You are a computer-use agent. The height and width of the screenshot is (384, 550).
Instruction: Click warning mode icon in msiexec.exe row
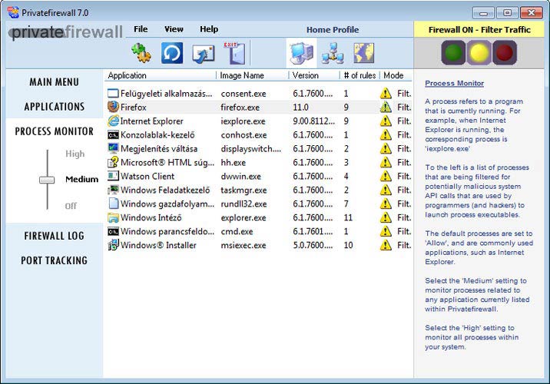click(x=386, y=245)
